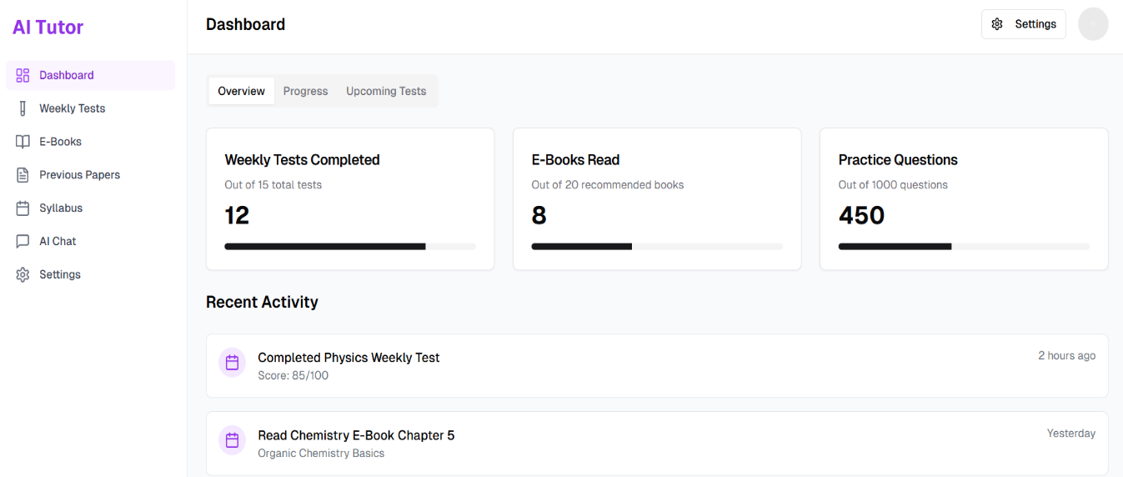This screenshot has height=477, width=1123.
Task: Click the E-Books open book icon
Action: (23, 142)
